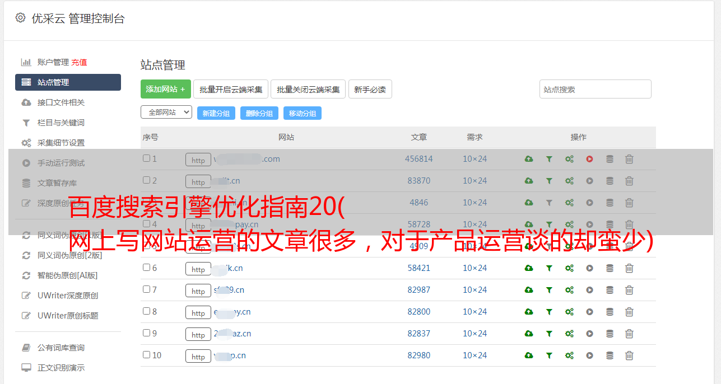Click red run icon in row 1
This screenshot has width=721, height=384.
589,159
